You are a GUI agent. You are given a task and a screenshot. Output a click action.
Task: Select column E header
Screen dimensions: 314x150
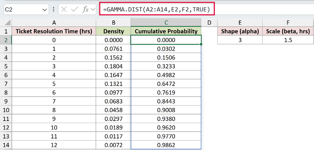tap(240, 23)
